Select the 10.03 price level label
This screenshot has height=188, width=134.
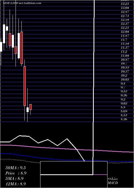(x=125, y=79)
